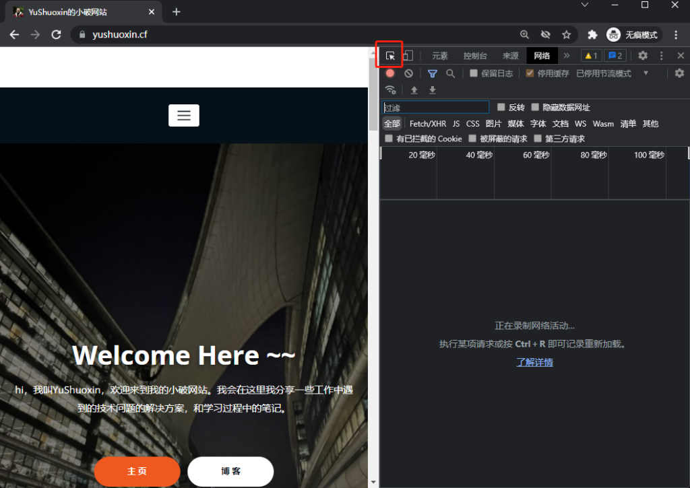Clear the network log
Image resolution: width=690 pixels, height=488 pixels.
tap(408, 73)
